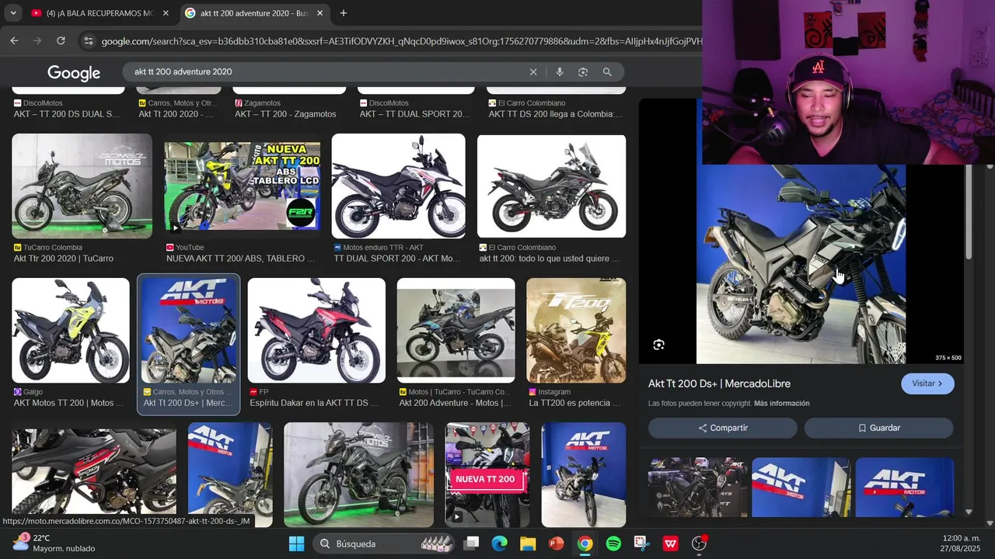Open 'AKT Motos TT 200 | Motos' Galgo link
The height and width of the screenshot is (559, 995).
pyautogui.click(x=68, y=403)
